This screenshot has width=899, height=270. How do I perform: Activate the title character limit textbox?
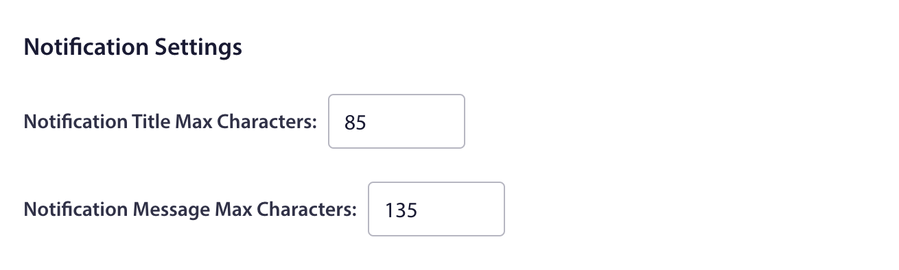click(x=397, y=121)
